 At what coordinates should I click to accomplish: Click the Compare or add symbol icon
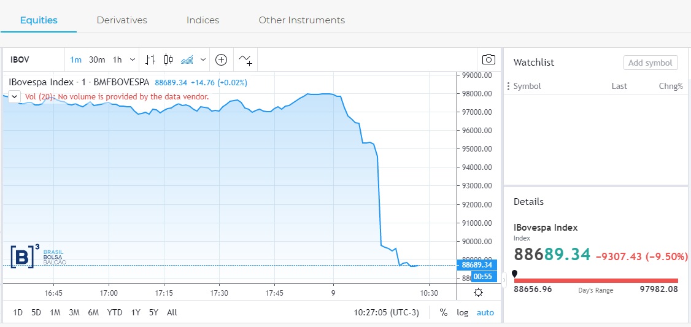(221, 60)
